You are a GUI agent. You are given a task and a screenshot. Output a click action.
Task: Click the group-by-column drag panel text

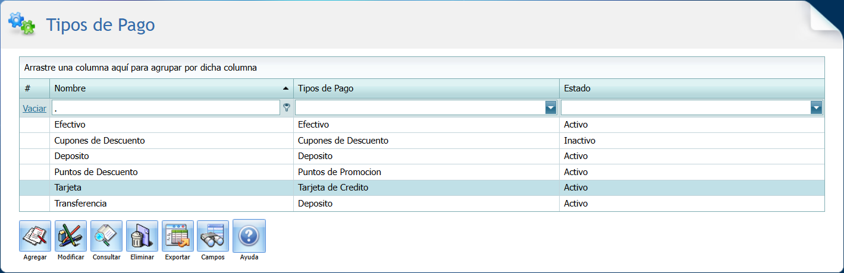tap(140, 68)
